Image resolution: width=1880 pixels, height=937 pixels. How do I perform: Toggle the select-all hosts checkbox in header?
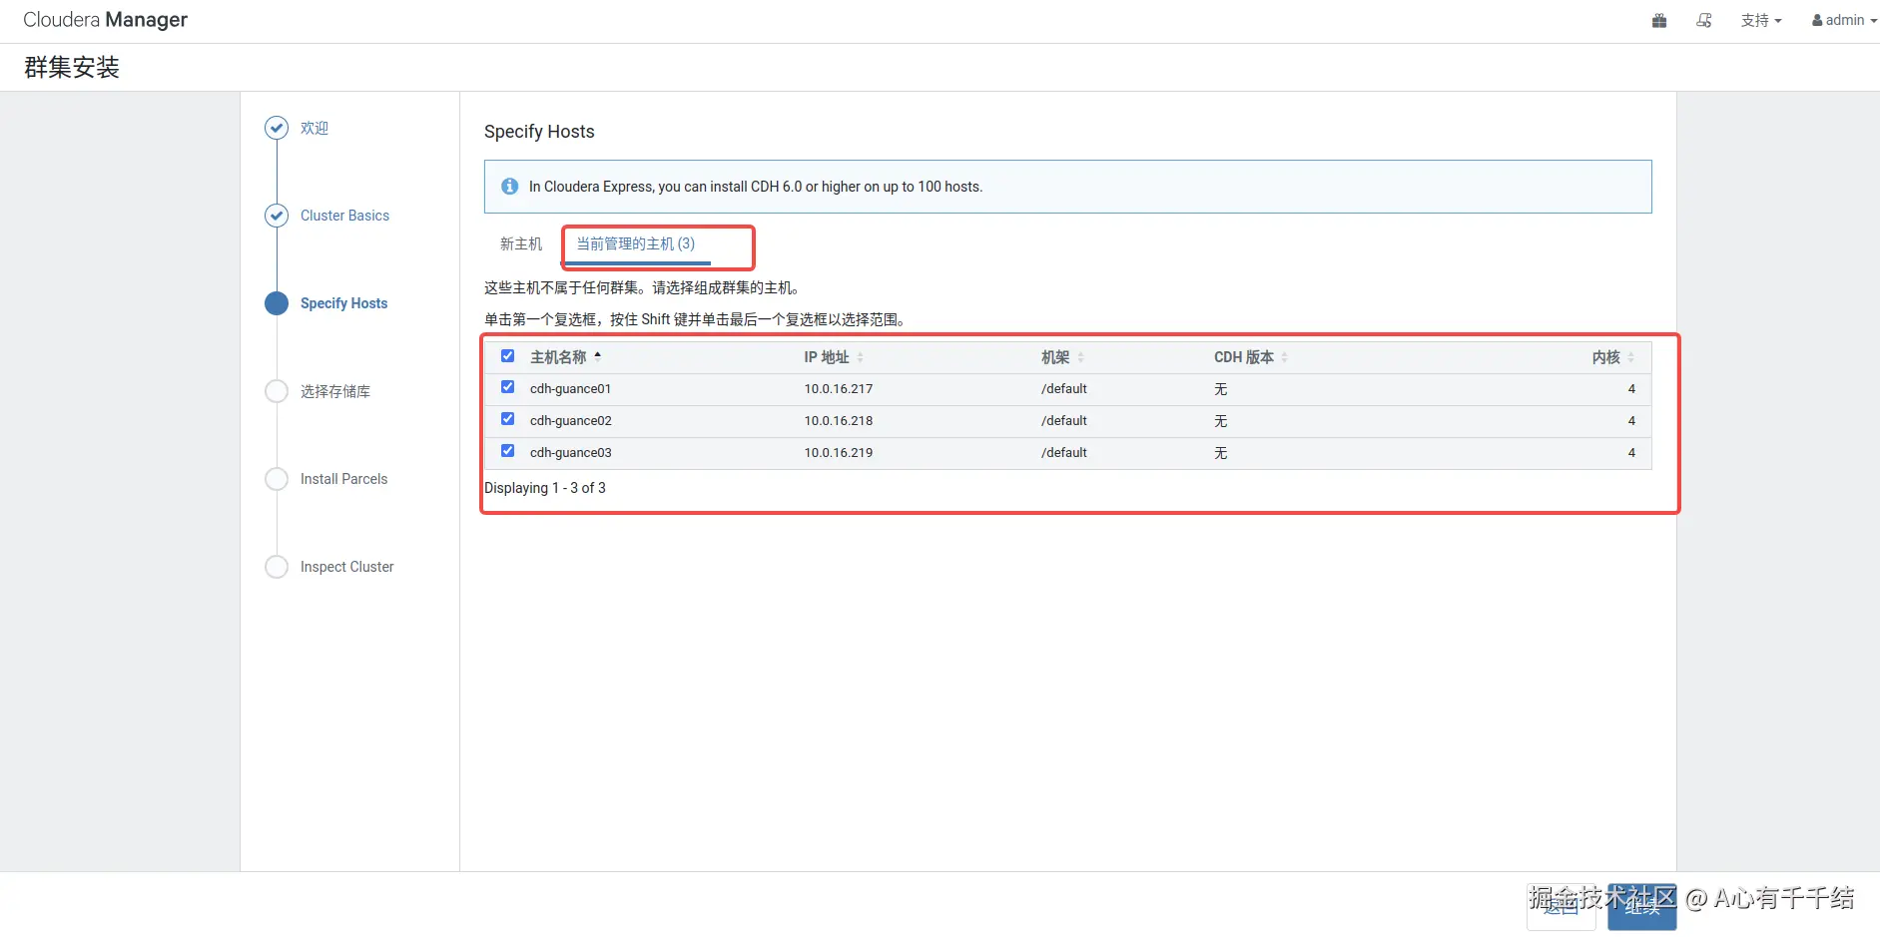507,356
